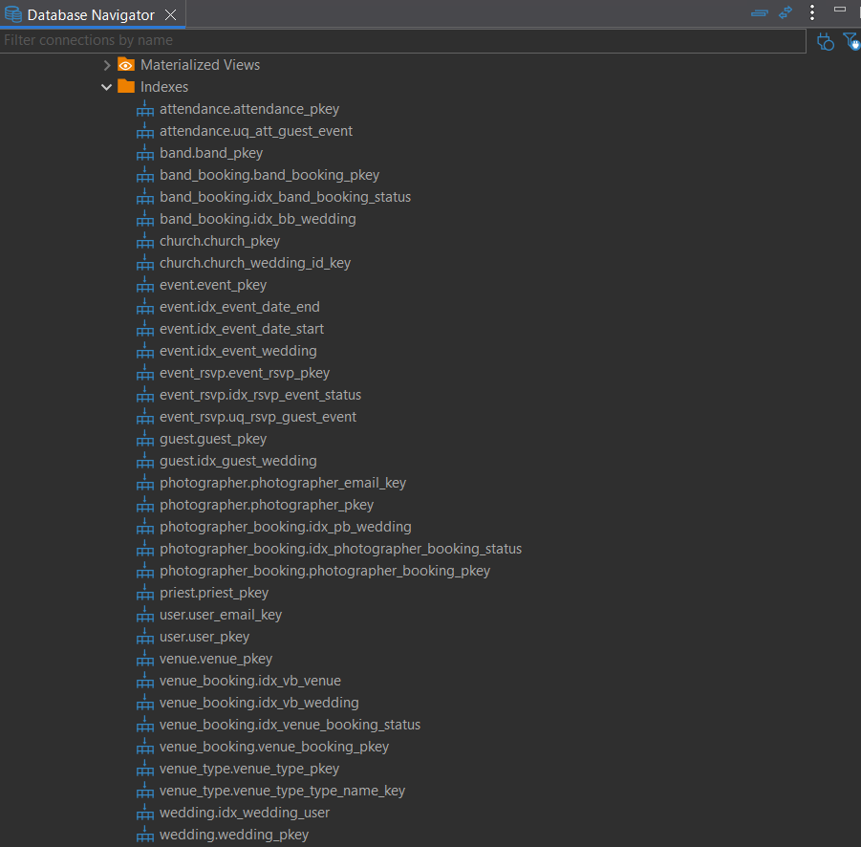The width and height of the screenshot is (861, 847).
Task: Click icon beside photographer.photographer_email_key
Action: tap(145, 483)
